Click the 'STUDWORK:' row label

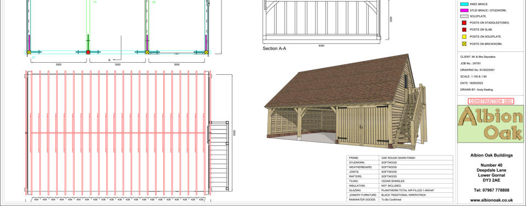(356, 162)
